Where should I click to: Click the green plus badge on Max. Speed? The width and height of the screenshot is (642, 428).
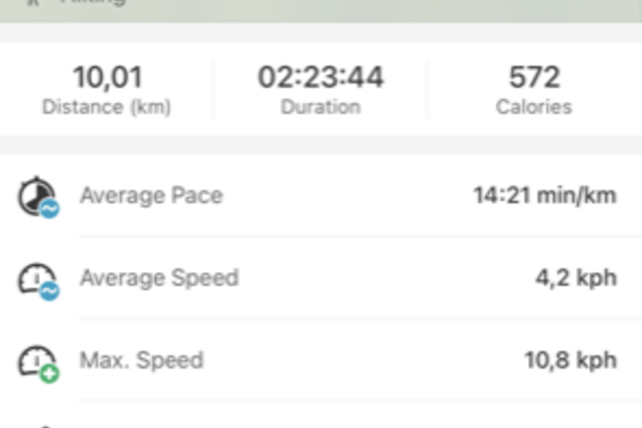pyautogui.click(x=50, y=374)
